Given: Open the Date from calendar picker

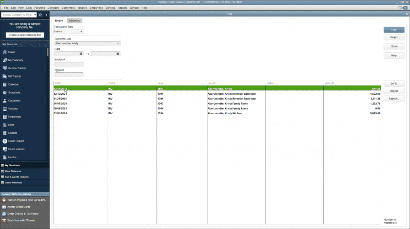Looking at the screenshot, I should (x=81, y=54).
